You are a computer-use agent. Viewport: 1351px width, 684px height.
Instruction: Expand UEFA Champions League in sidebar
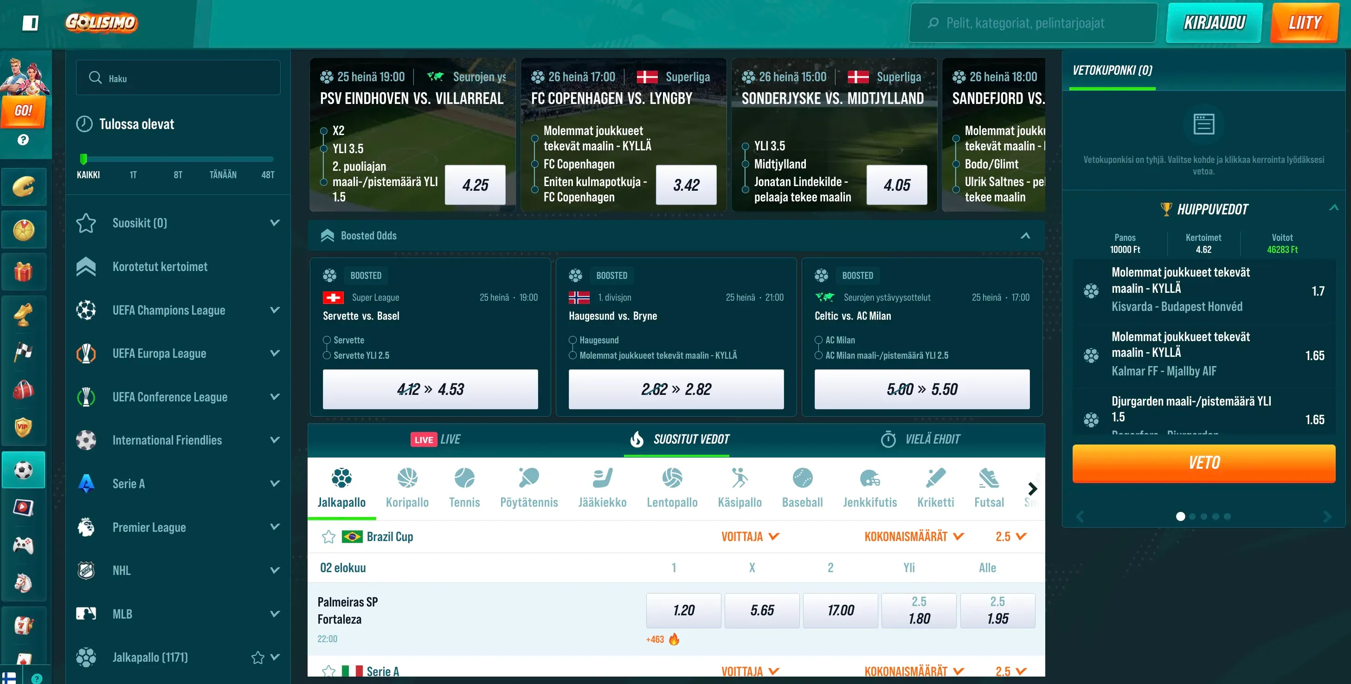coord(275,310)
